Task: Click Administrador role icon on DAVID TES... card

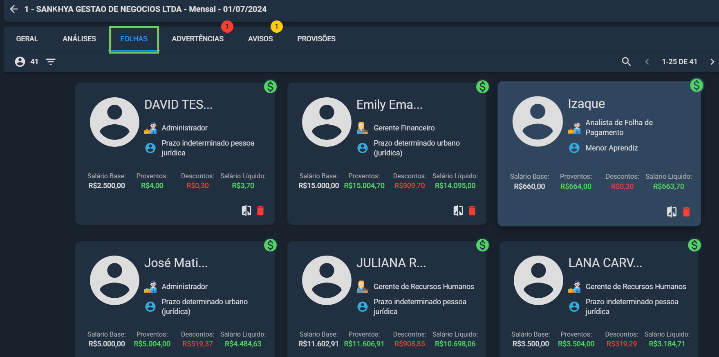Action: (150, 128)
